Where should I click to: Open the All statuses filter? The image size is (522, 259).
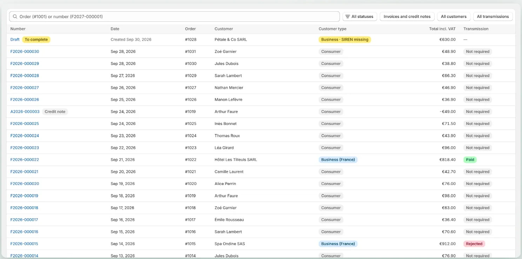point(360,16)
